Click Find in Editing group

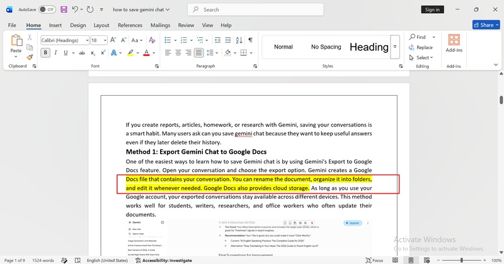pos(417,37)
